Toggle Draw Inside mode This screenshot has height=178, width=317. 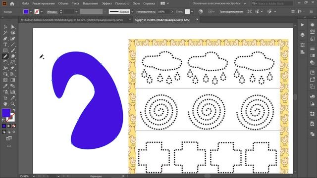[x=14, y=132]
